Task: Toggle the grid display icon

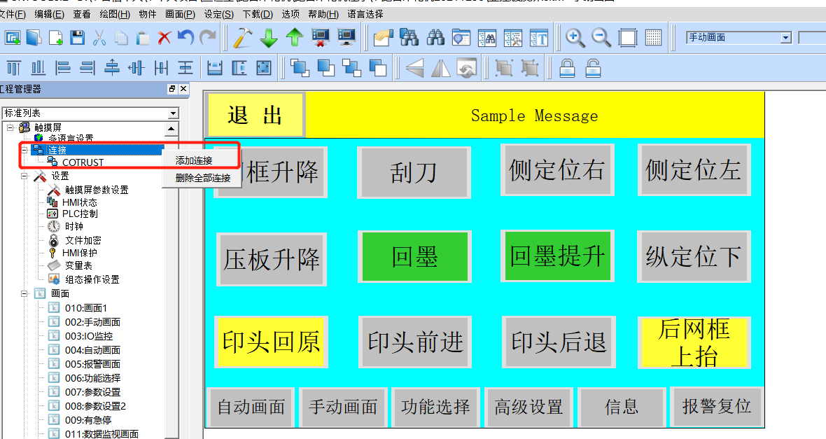Action: [x=653, y=38]
